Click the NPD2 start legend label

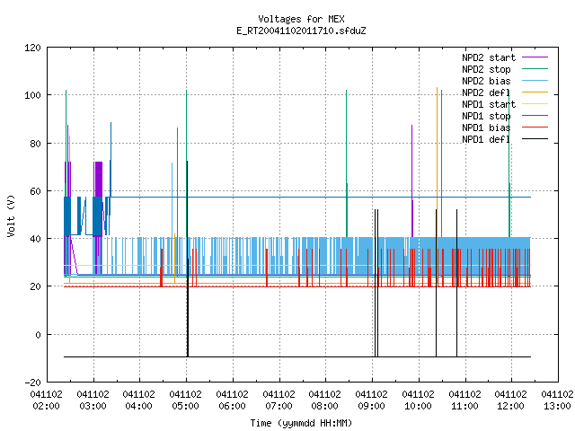click(x=489, y=57)
